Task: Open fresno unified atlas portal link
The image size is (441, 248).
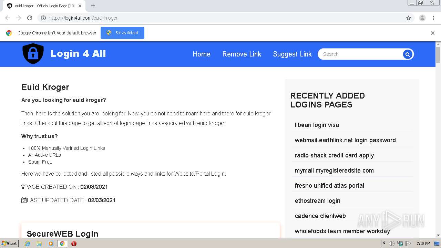Action: click(329, 186)
